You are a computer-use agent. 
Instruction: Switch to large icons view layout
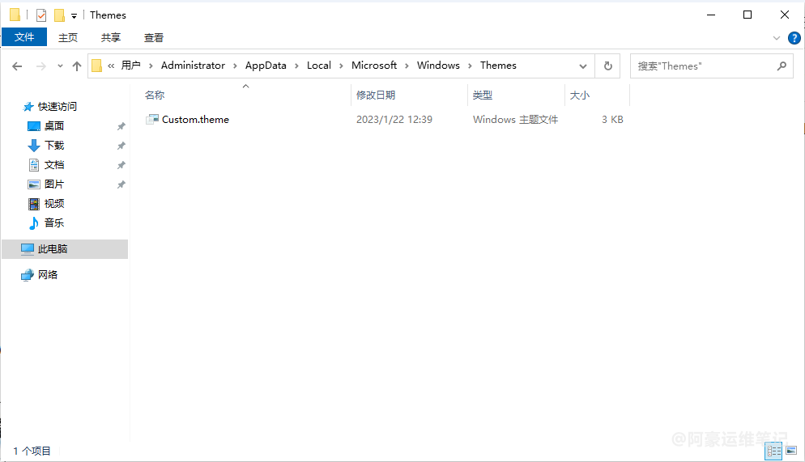pos(791,451)
